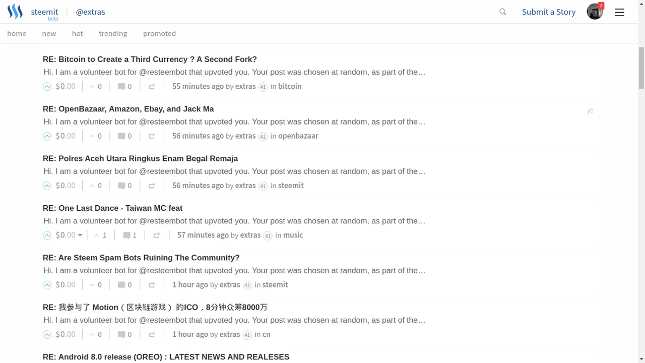The image size is (645, 363).
Task: Open the @extras profile link in header
Action: (x=90, y=12)
